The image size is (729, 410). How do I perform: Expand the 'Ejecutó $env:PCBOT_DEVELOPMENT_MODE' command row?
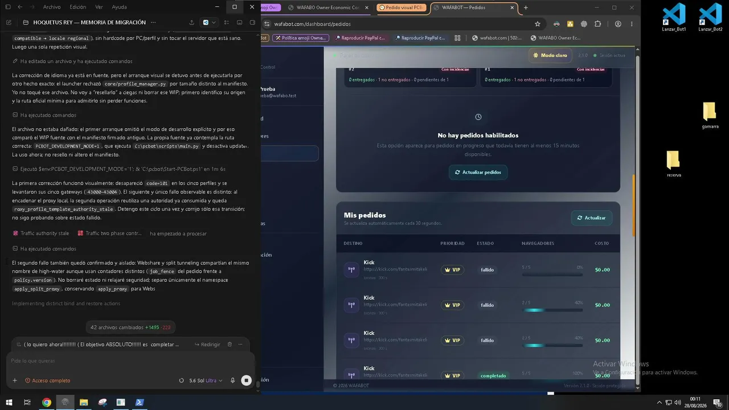[x=119, y=169]
